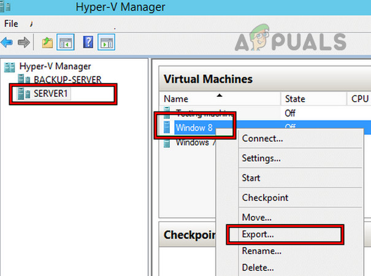Select SERVER1 in the tree
Image resolution: width=371 pixels, height=276 pixels.
click(51, 93)
